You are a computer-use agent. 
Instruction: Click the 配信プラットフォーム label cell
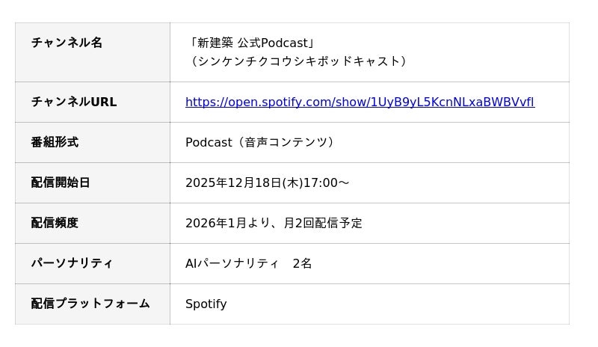pyautogui.click(x=90, y=304)
